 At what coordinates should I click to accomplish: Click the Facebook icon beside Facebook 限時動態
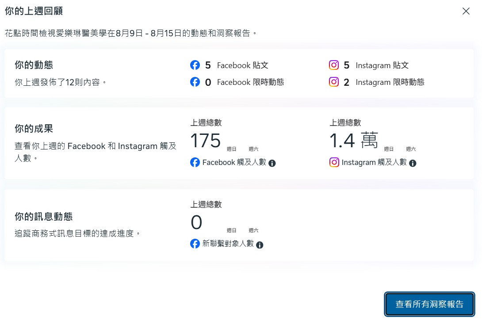pyautogui.click(x=195, y=82)
